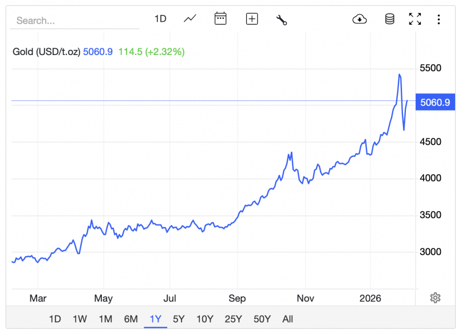The image size is (458, 334).
Task: Open the three-dot more options menu
Action: coord(439,19)
